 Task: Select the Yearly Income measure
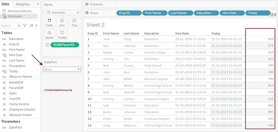tap(19, 104)
